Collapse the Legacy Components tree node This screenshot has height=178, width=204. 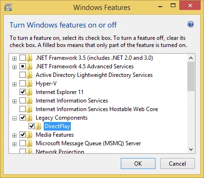click(14, 118)
